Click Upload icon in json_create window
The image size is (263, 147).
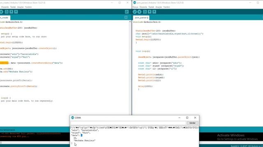click(1, 12)
